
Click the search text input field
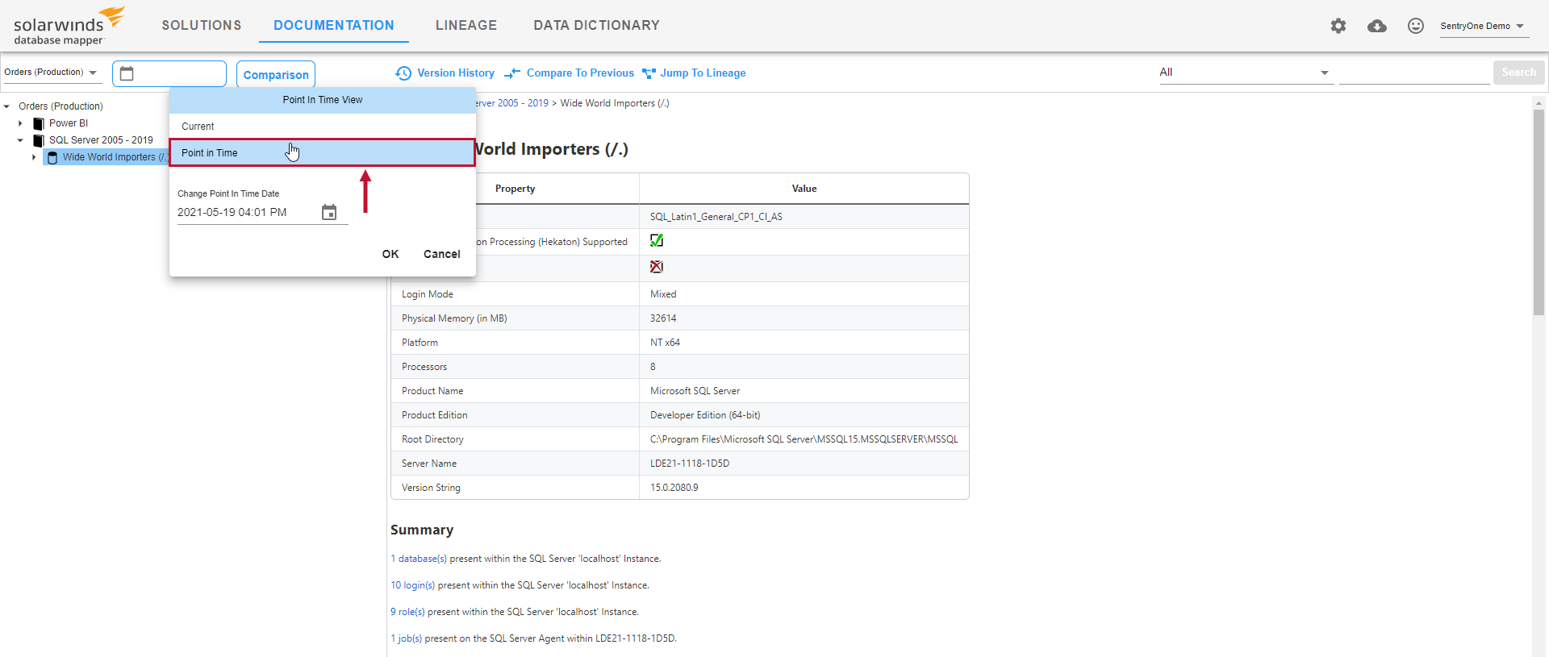[x=1414, y=73]
